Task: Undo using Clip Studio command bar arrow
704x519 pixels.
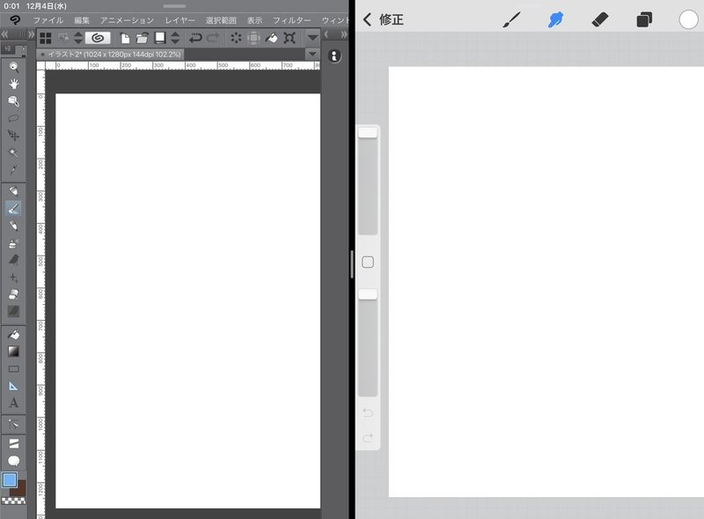Action: (x=194, y=38)
